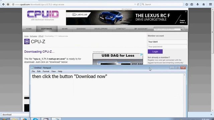Go back with the browser back arrow
The width and height of the screenshot is (214, 120).
[3, 4]
